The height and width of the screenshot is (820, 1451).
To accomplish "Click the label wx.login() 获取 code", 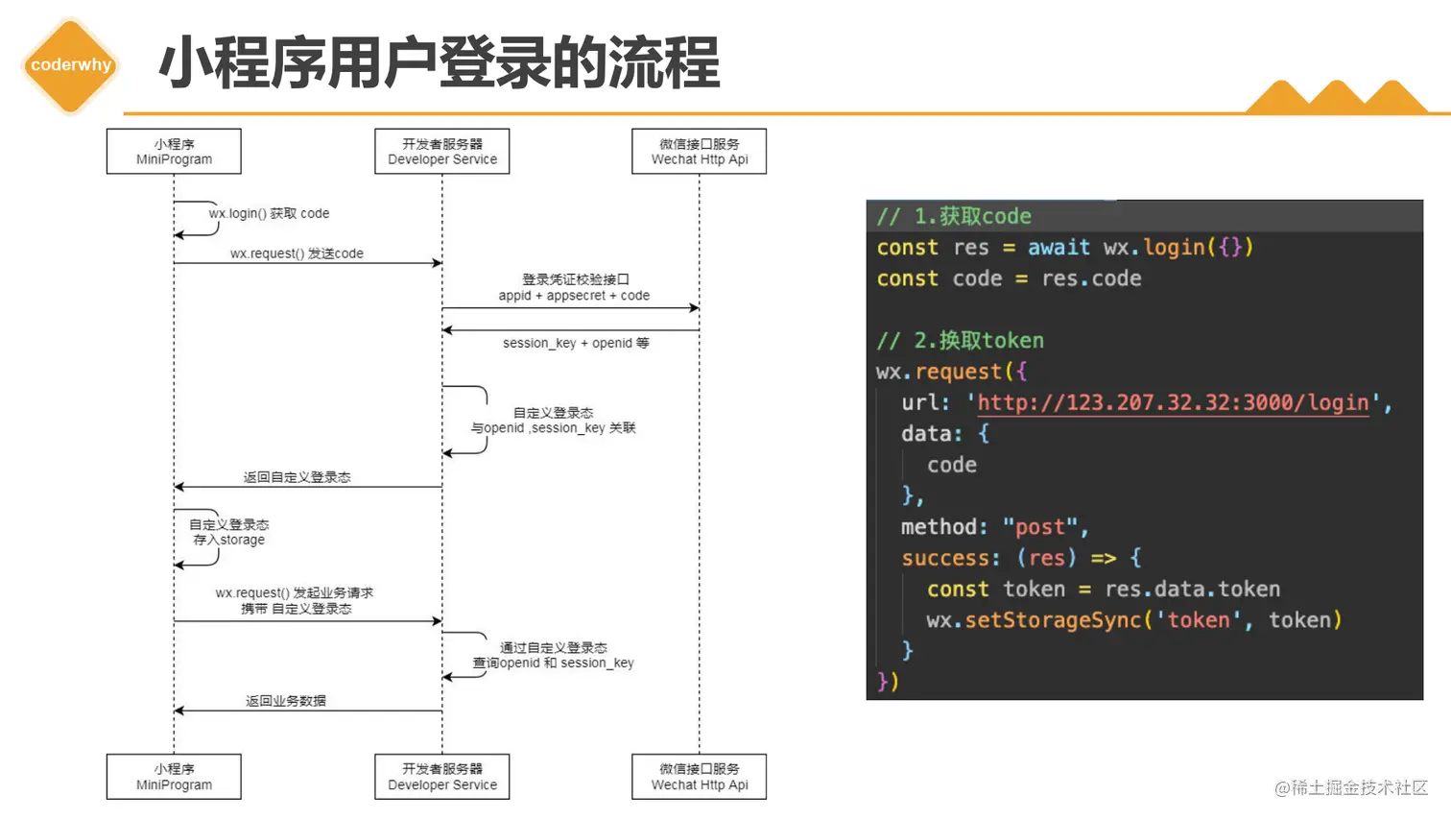I will (x=269, y=213).
